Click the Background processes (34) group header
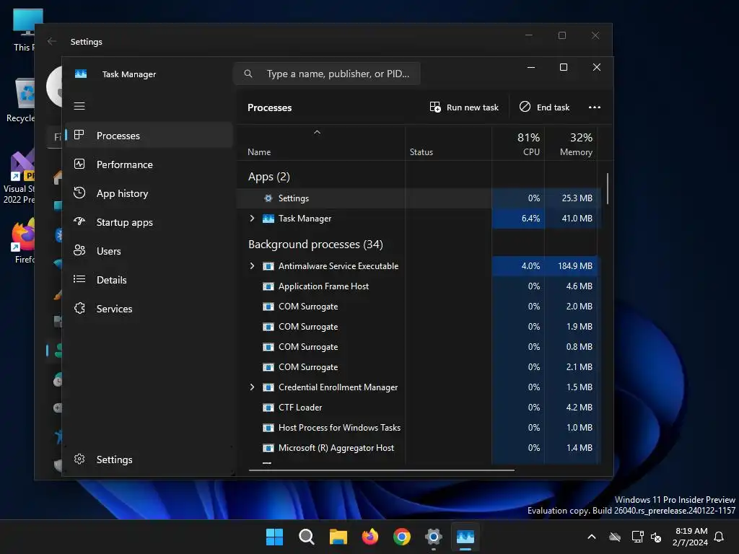The height and width of the screenshot is (554, 739). click(x=315, y=245)
